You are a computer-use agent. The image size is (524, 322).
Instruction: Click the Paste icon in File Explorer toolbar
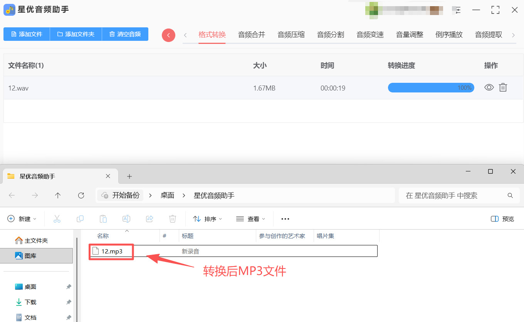tap(103, 218)
